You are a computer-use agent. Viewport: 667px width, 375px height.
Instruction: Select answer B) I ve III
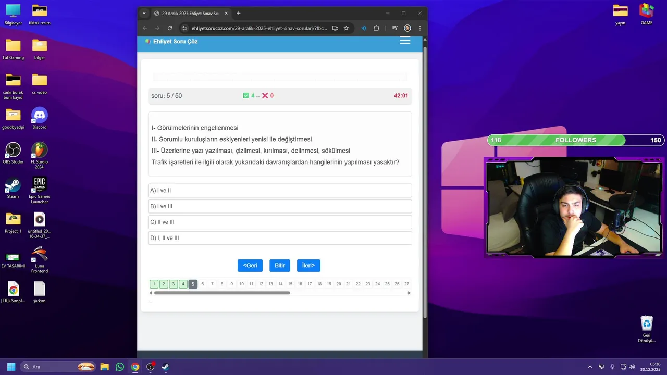pos(280,206)
